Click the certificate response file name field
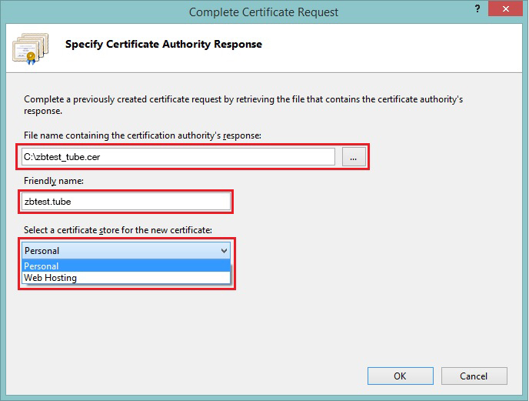The width and height of the screenshot is (529, 401). 178,157
